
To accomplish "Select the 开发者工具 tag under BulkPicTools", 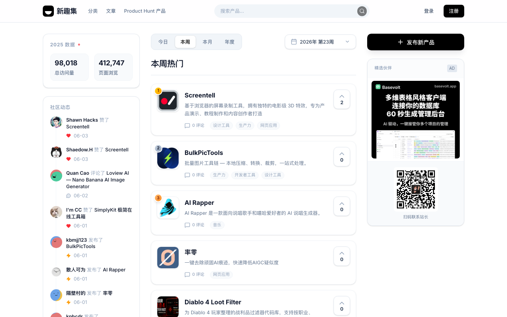I will 245,175.
